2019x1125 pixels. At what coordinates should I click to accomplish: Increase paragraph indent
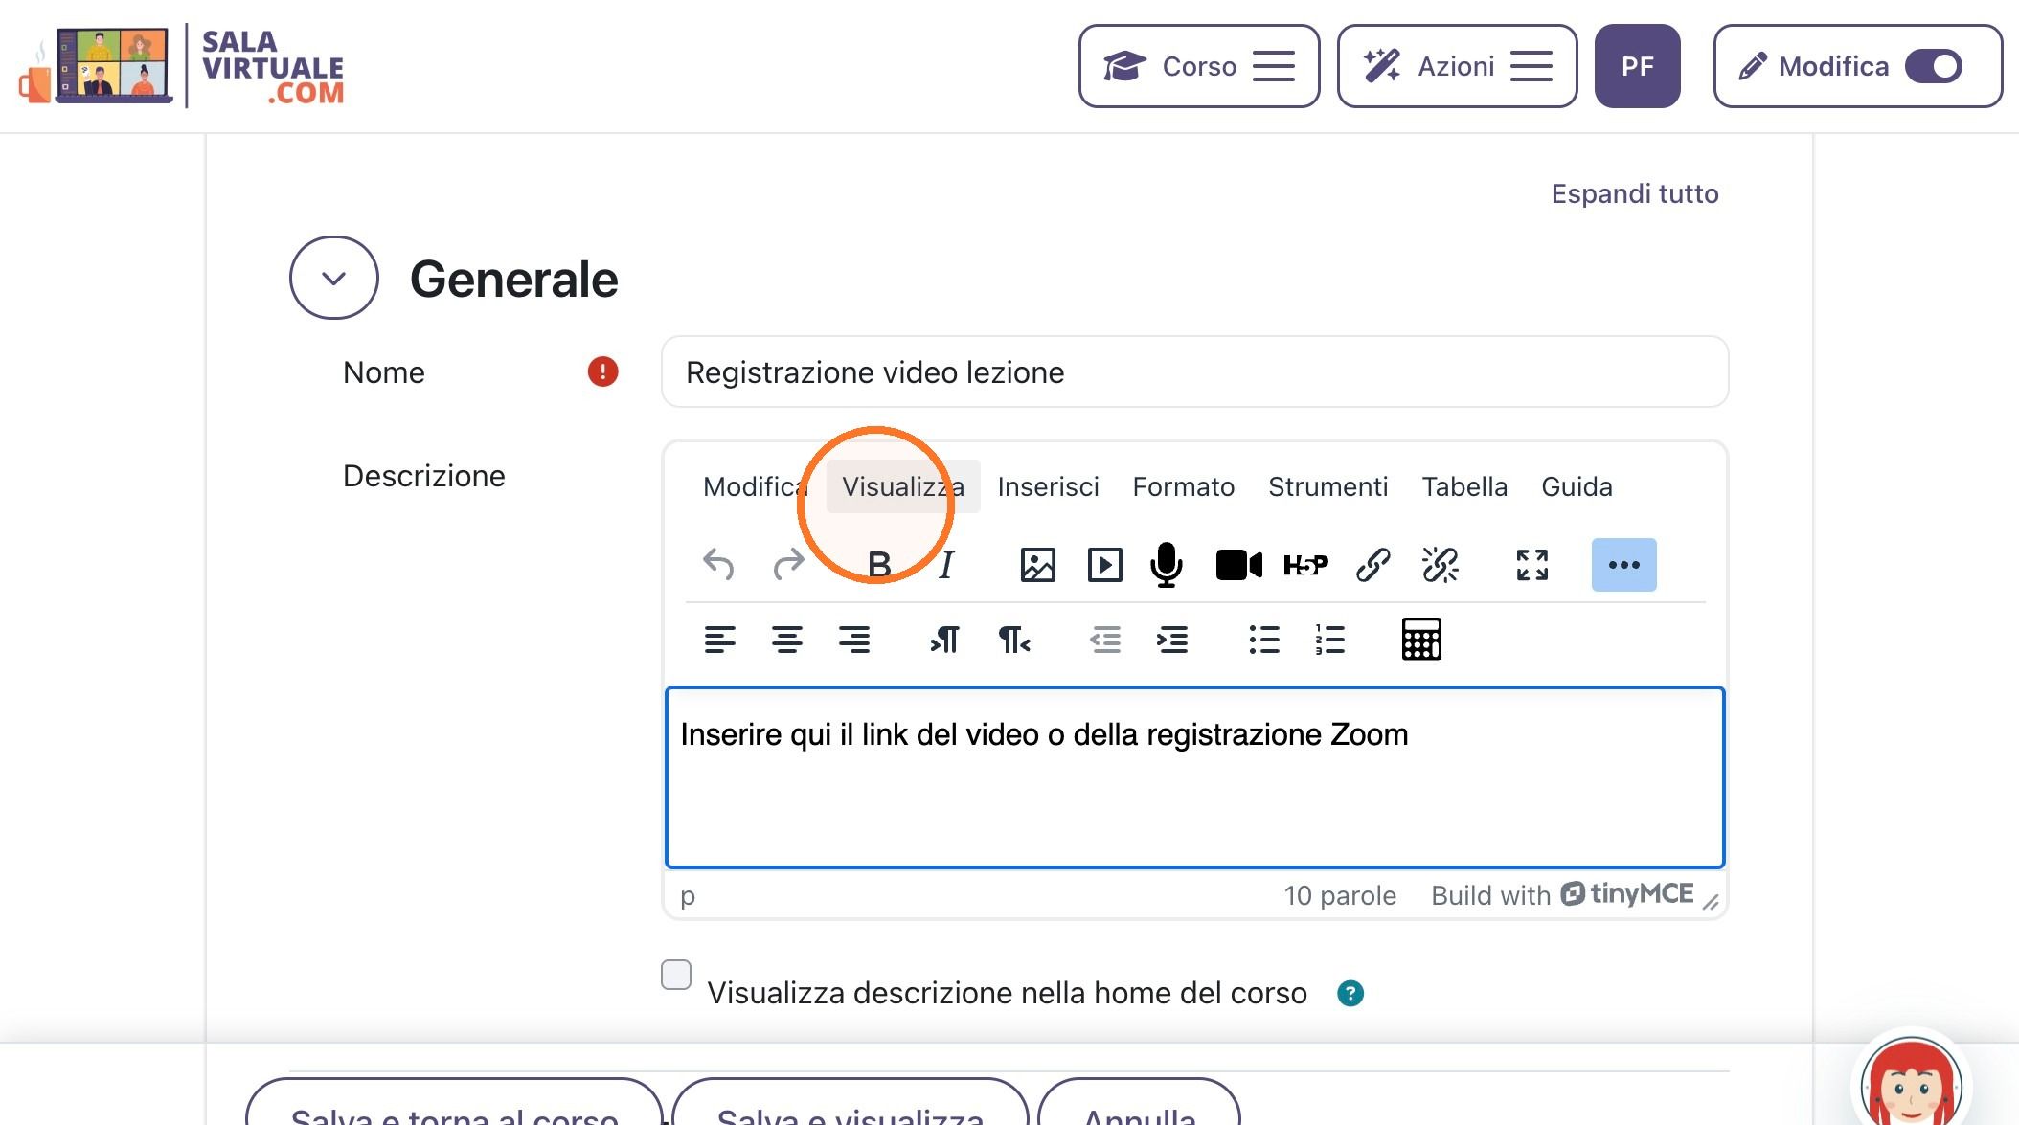1172,640
